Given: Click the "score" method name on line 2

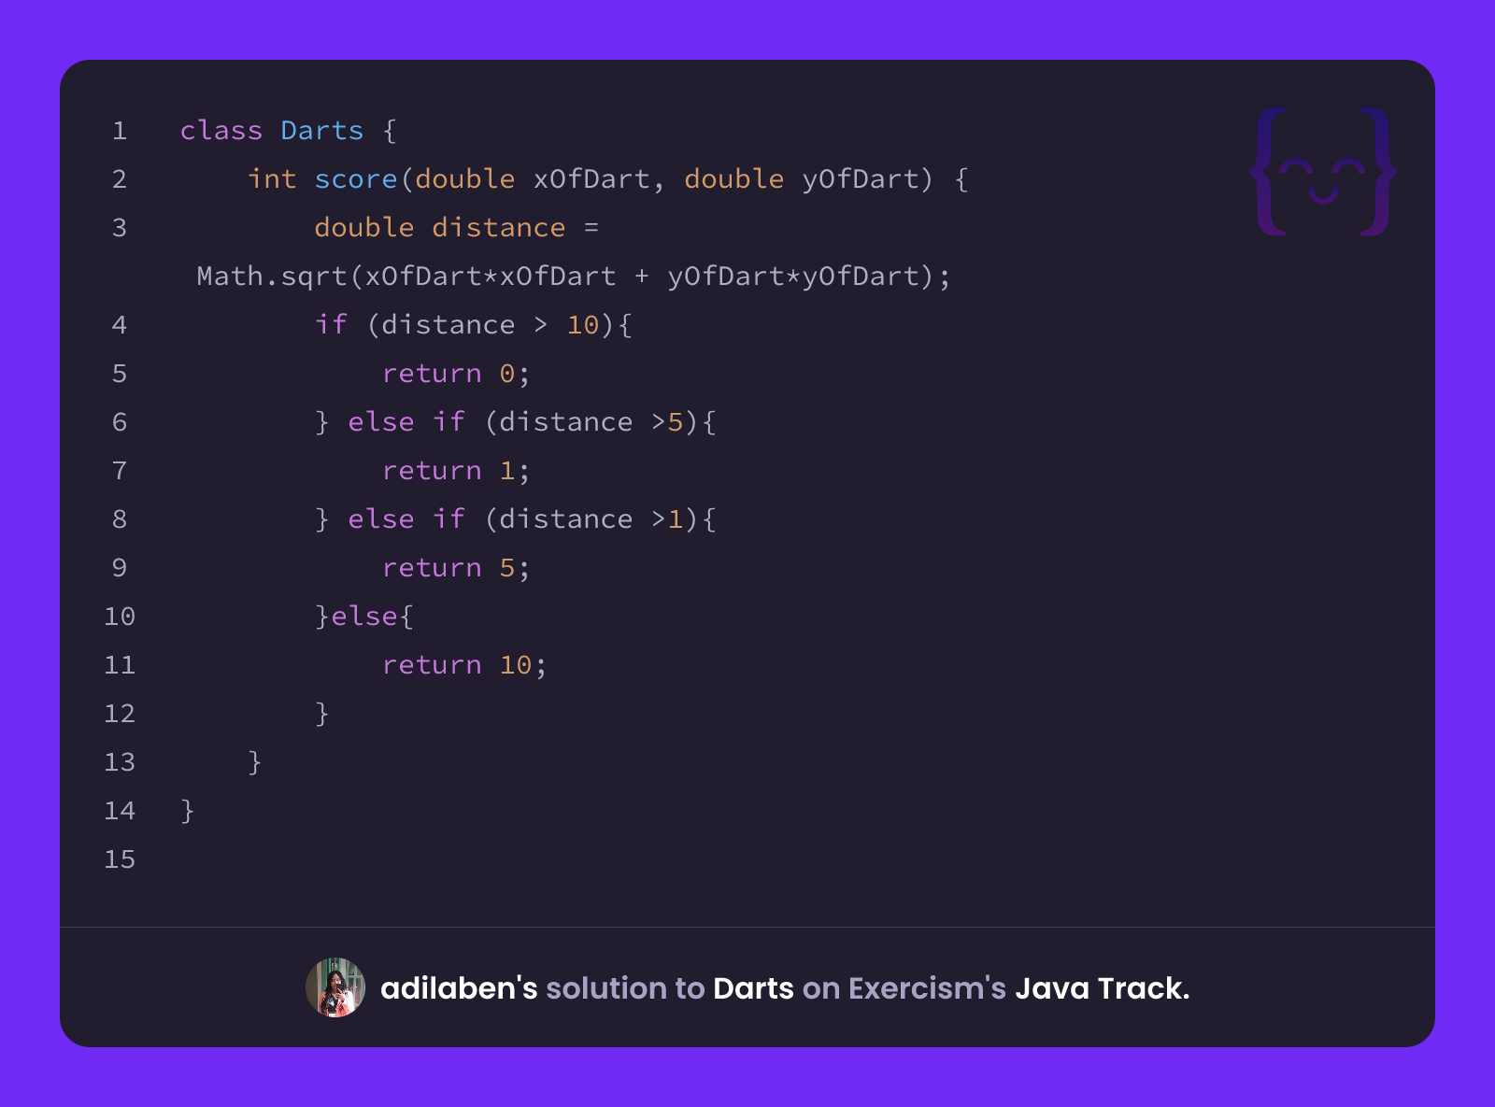Looking at the screenshot, I should click(356, 179).
